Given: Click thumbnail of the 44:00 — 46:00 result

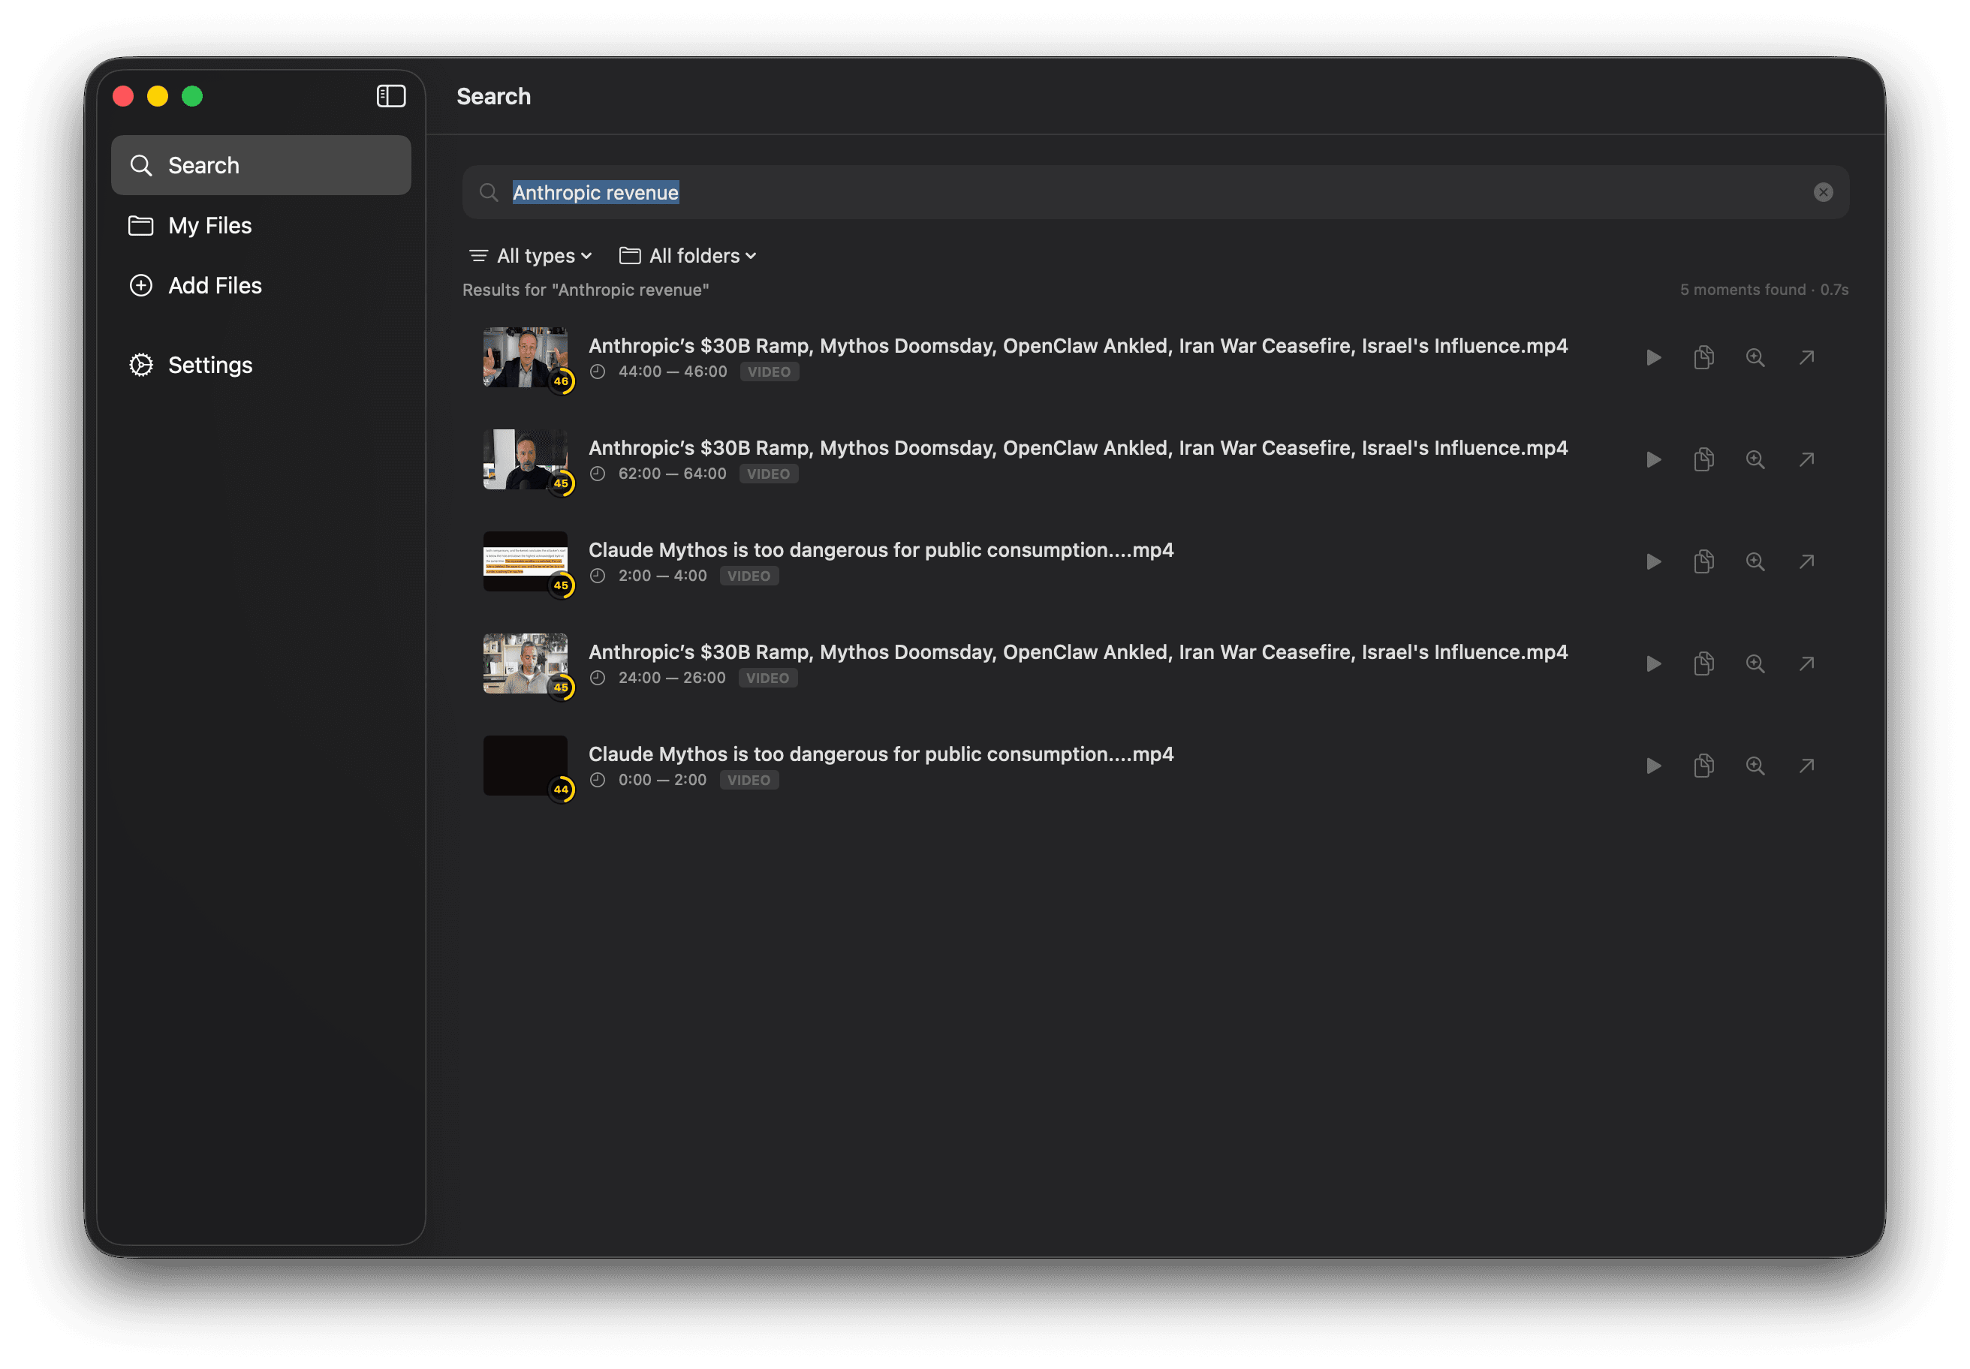Looking at the screenshot, I should (525, 357).
